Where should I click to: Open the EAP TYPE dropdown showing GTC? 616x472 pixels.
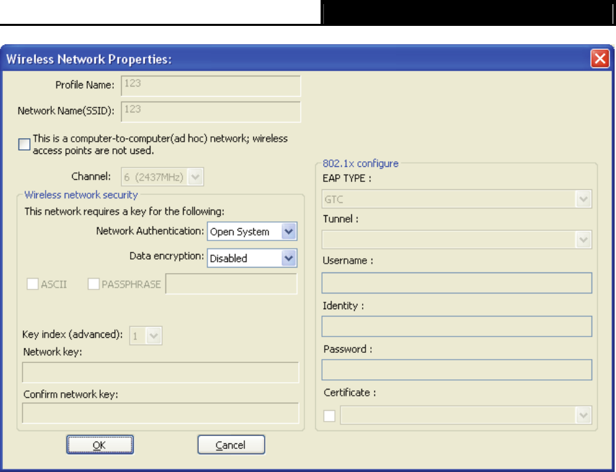point(457,199)
